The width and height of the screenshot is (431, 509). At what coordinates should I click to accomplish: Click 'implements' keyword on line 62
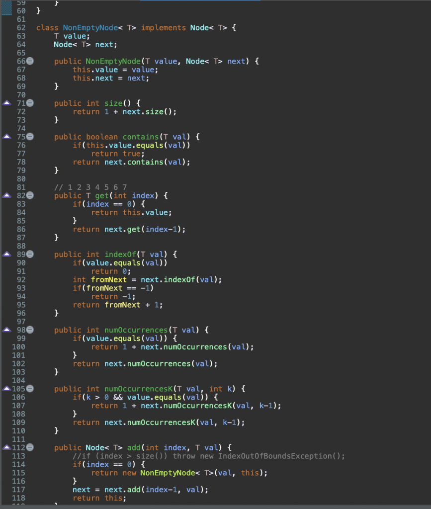coord(163,28)
